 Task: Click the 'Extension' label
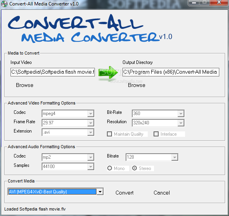pos(23,131)
